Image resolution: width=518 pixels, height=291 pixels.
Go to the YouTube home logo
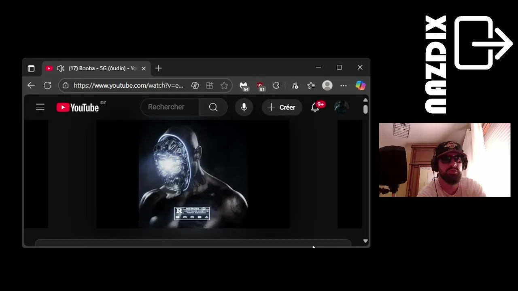coord(78,107)
